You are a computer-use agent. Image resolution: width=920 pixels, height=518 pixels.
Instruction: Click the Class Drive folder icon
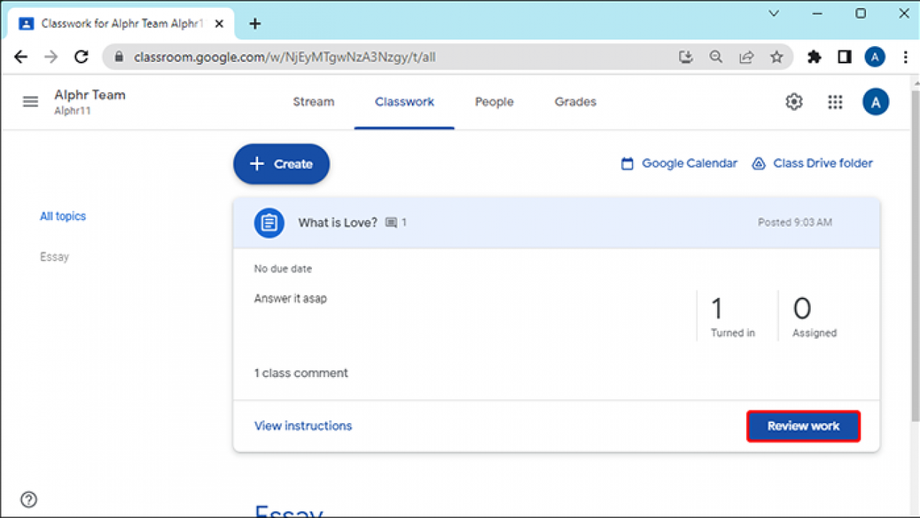759,163
